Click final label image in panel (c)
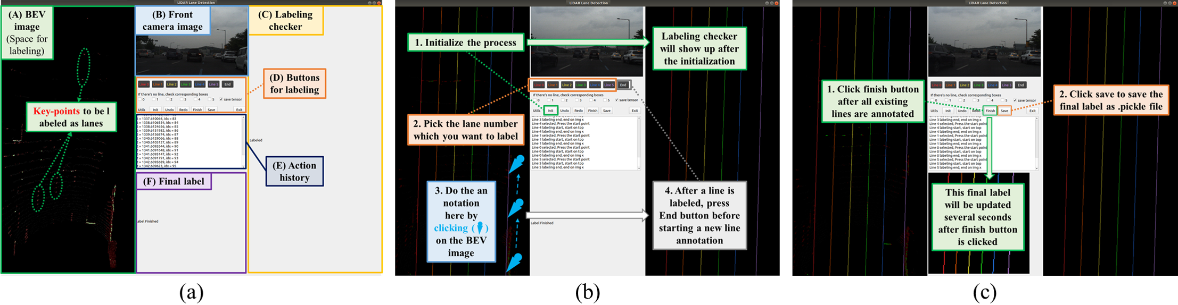Screen dimensions: 1178x305 coord(978,223)
